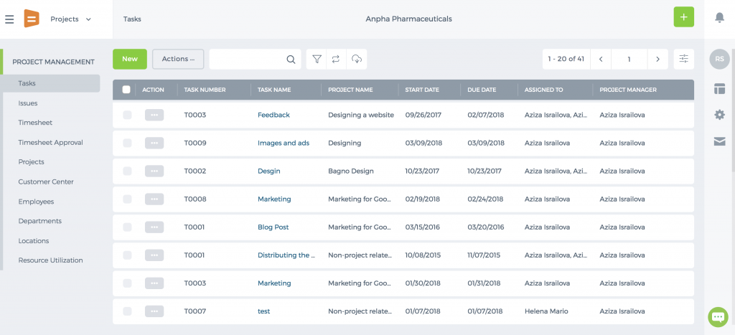735x335 pixels.
Task: Click the cloud download icon
Action: click(357, 59)
